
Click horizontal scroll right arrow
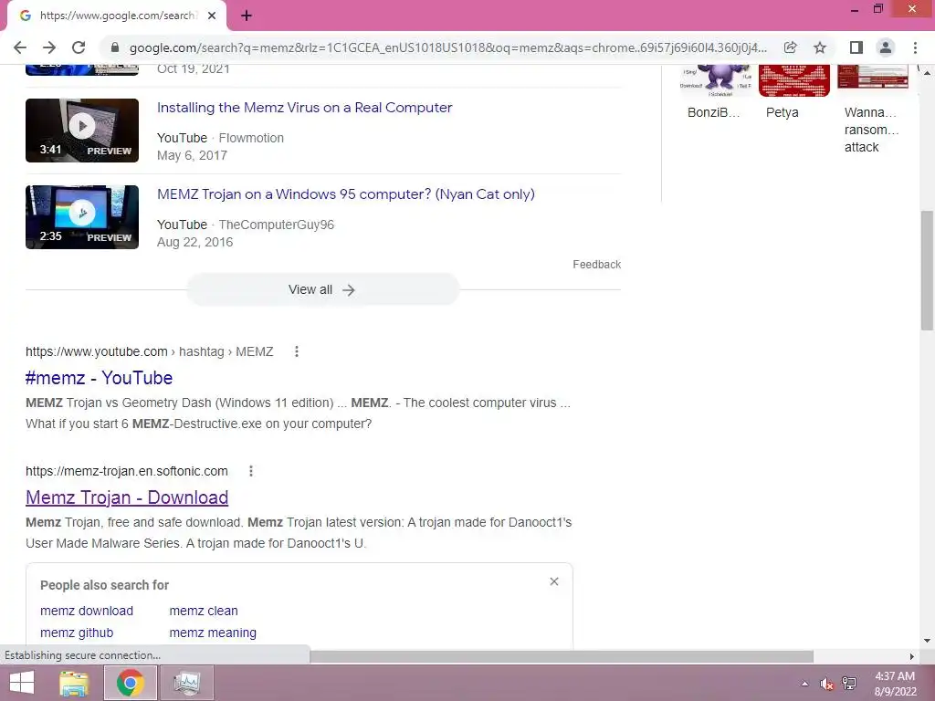[912, 656]
